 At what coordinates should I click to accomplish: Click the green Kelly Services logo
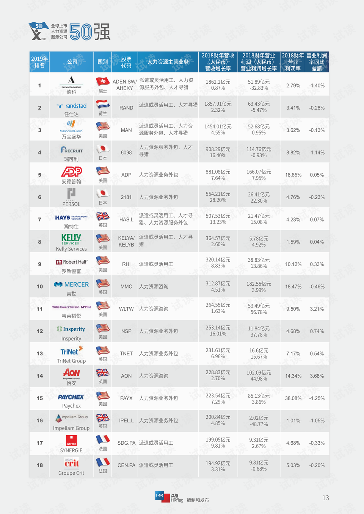pos(71,239)
